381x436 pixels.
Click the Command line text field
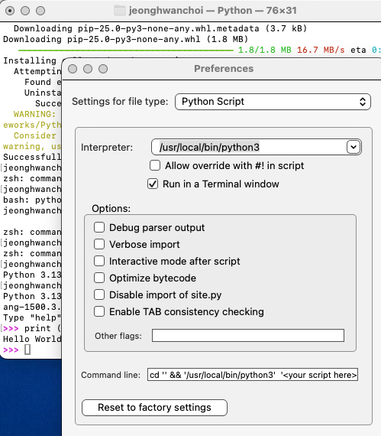pos(253,375)
